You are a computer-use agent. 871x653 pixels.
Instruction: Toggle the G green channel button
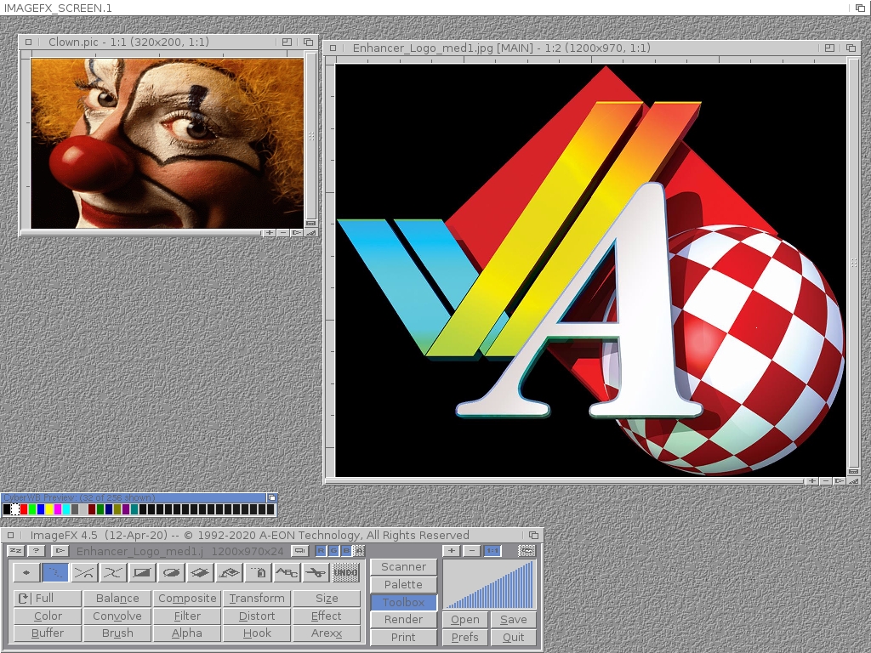[333, 551]
